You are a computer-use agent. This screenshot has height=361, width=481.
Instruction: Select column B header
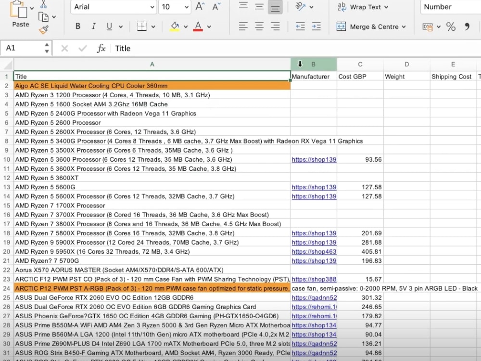(x=314, y=64)
